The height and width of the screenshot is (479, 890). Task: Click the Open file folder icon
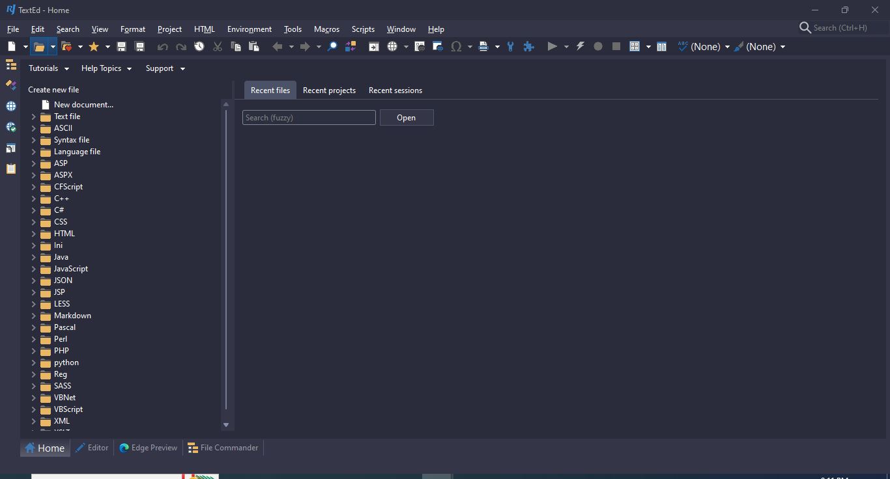39,47
